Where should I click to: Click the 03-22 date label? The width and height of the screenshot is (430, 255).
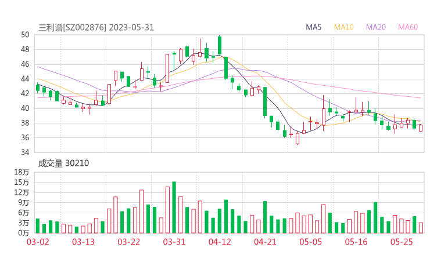(129, 242)
